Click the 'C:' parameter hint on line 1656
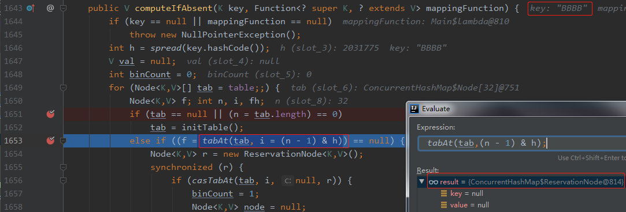This screenshot has height=212, width=626. tap(287, 180)
